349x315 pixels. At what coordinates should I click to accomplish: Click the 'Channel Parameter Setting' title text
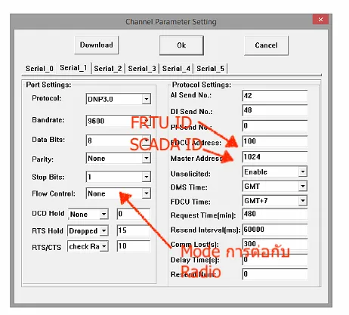[171, 22]
